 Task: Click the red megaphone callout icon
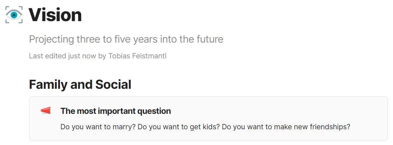46,111
